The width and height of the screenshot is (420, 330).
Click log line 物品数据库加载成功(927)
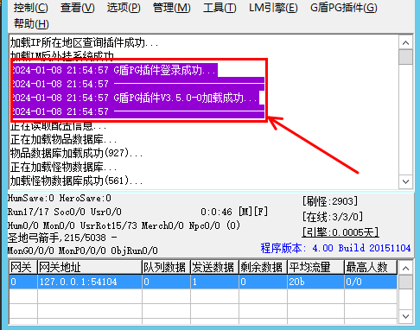pyautogui.click(x=76, y=153)
